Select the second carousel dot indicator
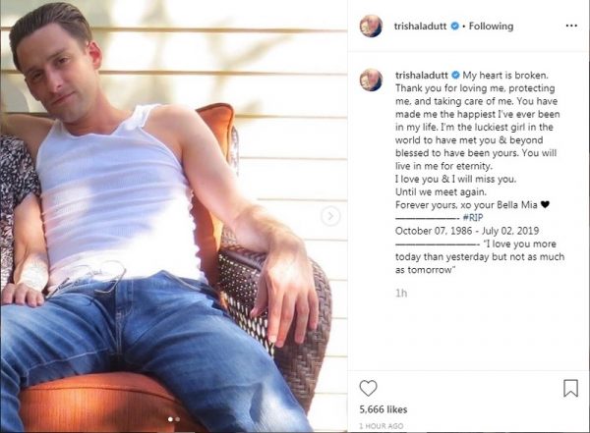Viewport: 590px width, 433px height. tap(178, 419)
